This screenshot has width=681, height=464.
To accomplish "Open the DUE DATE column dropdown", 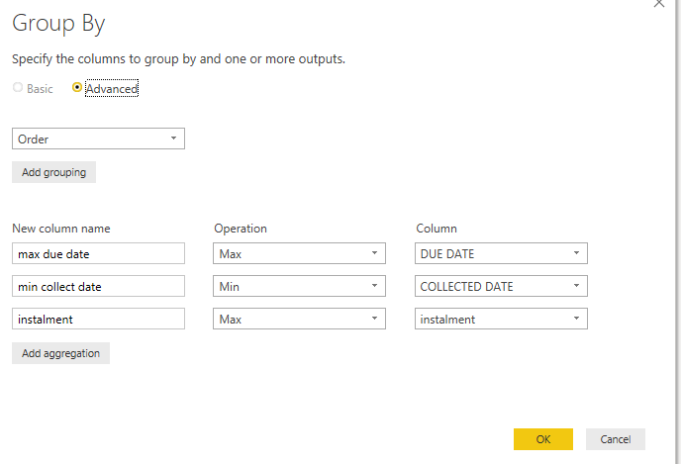I will coord(501,253).
